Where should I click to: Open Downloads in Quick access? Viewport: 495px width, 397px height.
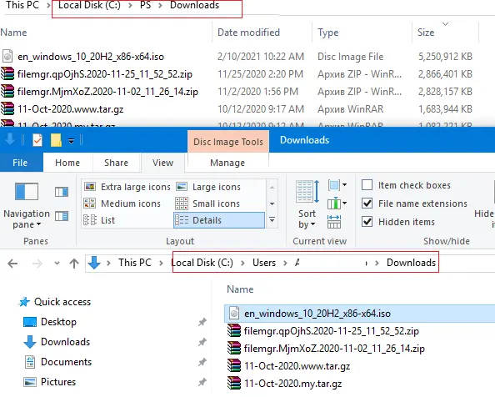57,342
